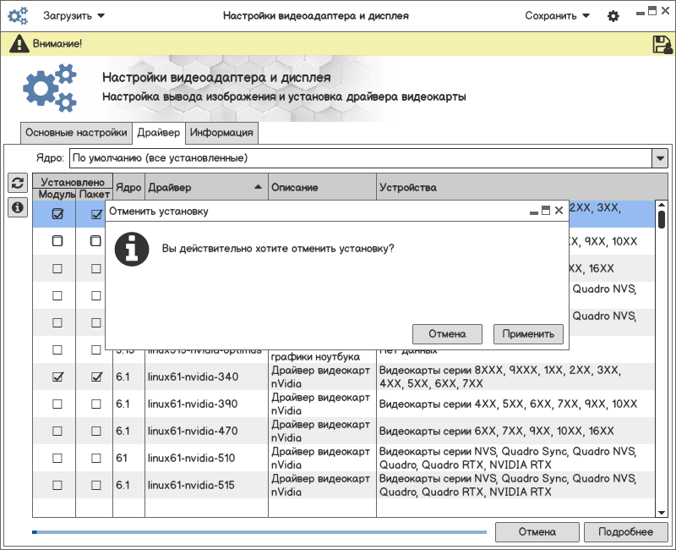Switch to the Основные настройки tab

coord(76,133)
